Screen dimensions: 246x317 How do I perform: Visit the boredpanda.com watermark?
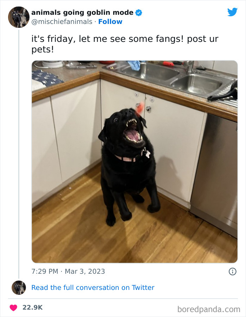coord(209,309)
